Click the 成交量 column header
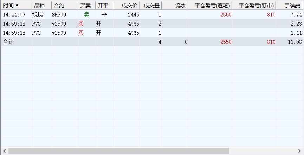The image size is (304, 155). click(x=151, y=5)
